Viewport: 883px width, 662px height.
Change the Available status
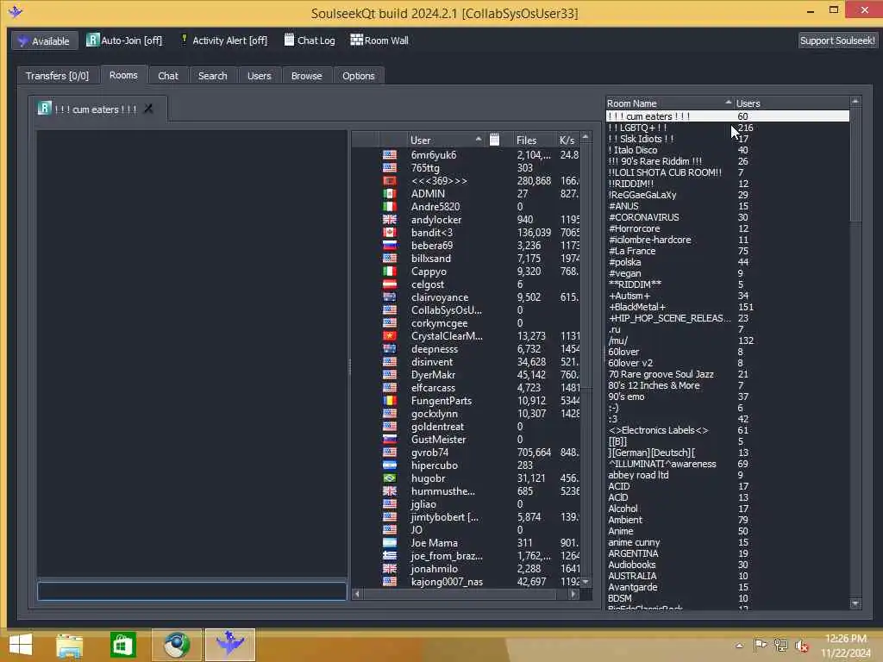pos(44,41)
